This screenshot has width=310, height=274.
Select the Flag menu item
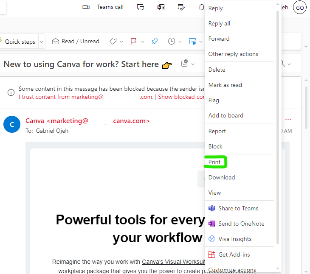[240, 100]
